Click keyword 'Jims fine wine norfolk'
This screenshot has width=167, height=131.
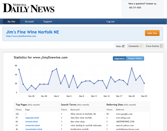pyautogui.click(x=81, y=118)
